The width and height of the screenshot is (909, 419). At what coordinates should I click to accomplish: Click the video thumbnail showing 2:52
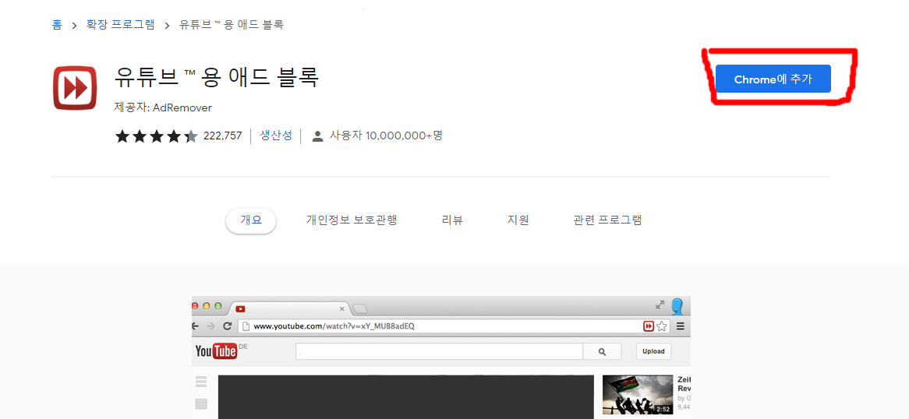(x=638, y=395)
